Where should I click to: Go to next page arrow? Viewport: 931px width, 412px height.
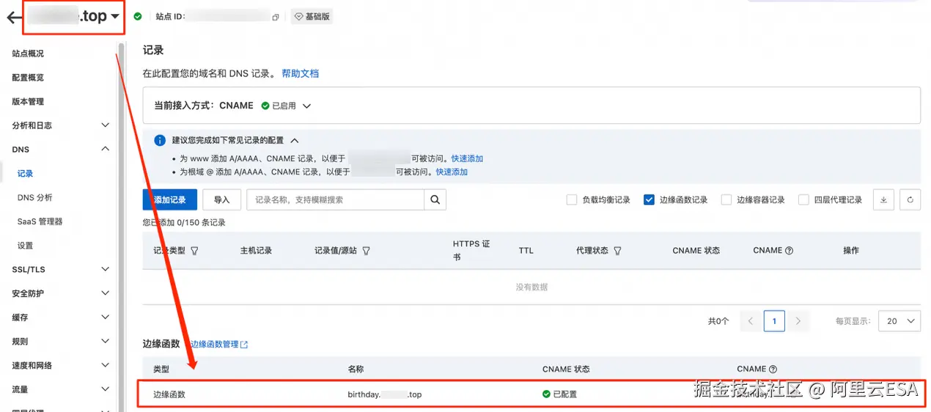coord(798,321)
